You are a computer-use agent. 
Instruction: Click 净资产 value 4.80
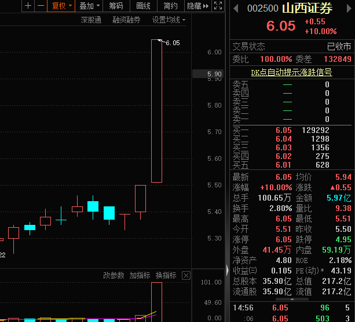[283, 260]
